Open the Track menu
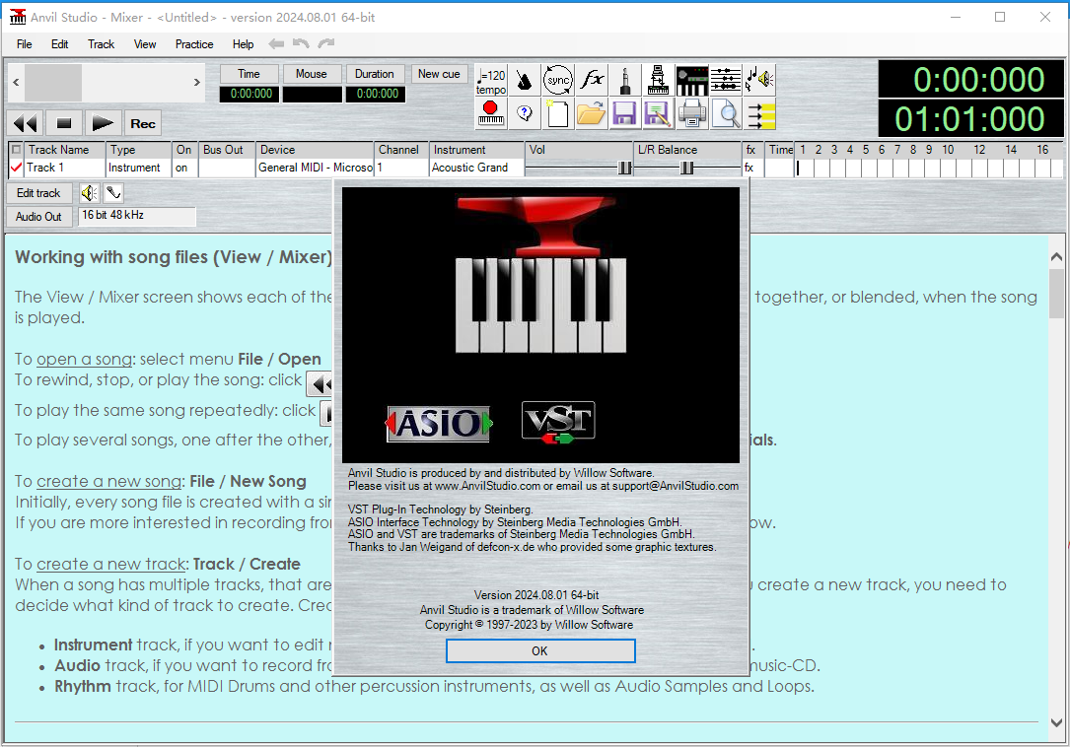This screenshot has width=1070, height=747. tap(101, 44)
